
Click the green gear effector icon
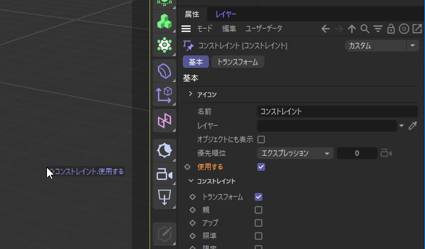(x=165, y=45)
